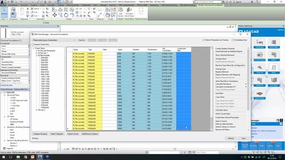Collapse Sections node in Project Browser
Image resolution: width=285 pixels, height=160 pixels.
4,140
